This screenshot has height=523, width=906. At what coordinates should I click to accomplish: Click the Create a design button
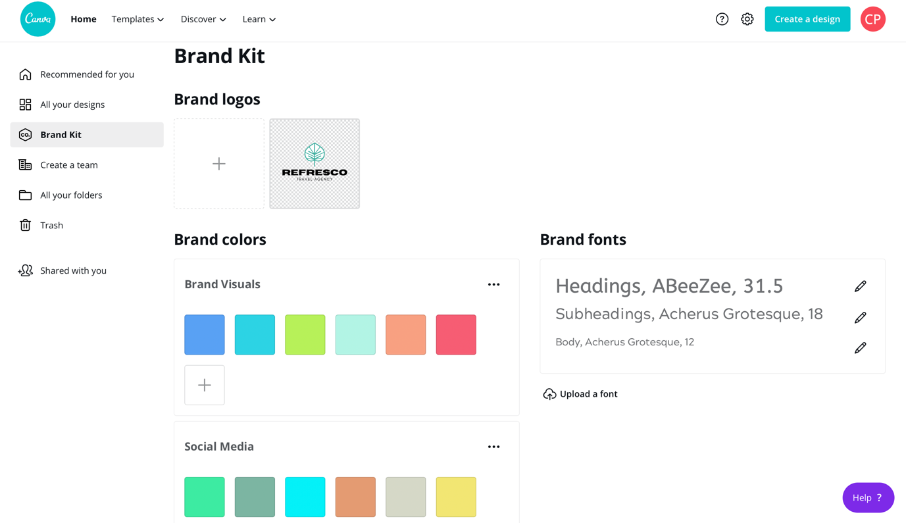coord(807,19)
